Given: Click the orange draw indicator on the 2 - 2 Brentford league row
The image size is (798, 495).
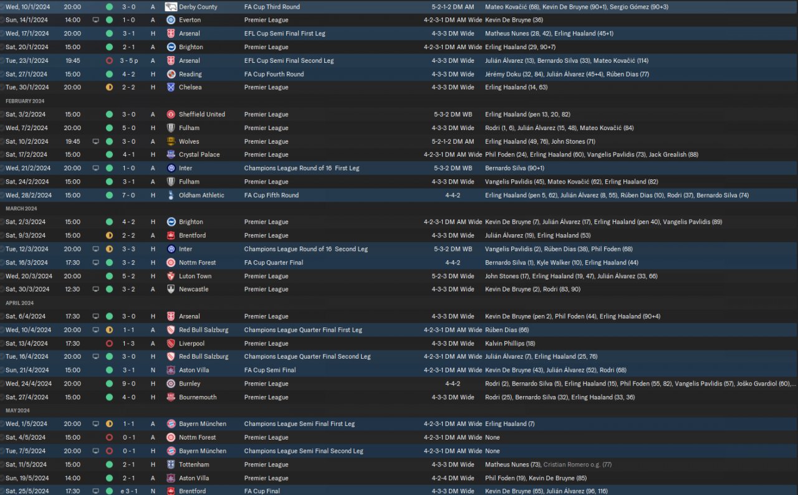Looking at the screenshot, I should pos(110,235).
